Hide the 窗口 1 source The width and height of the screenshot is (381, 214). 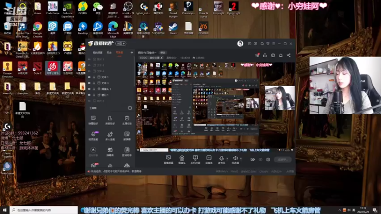pos(89,95)
